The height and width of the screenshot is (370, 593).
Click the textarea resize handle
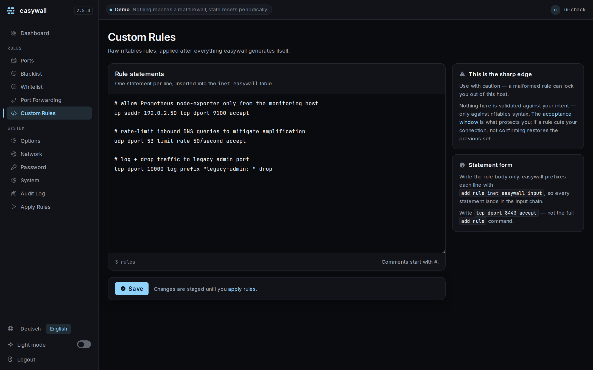click(x=443, y=252)
